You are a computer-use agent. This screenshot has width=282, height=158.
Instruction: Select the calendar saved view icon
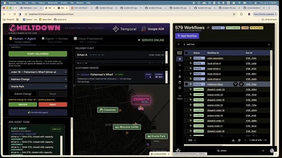point(180,82)
